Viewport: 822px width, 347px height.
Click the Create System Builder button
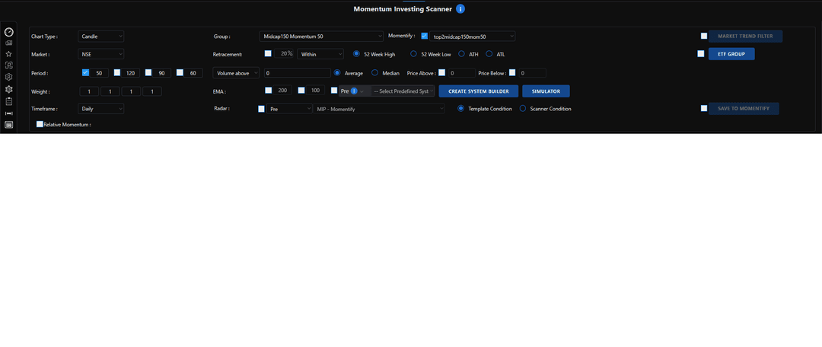tap(478, 91)
